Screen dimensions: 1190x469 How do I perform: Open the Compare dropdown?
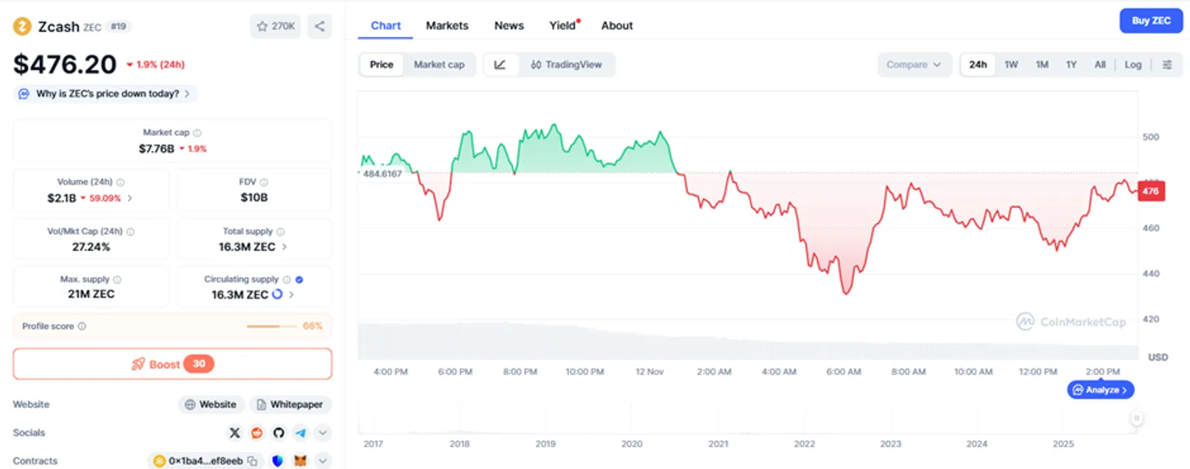[914, 65]
